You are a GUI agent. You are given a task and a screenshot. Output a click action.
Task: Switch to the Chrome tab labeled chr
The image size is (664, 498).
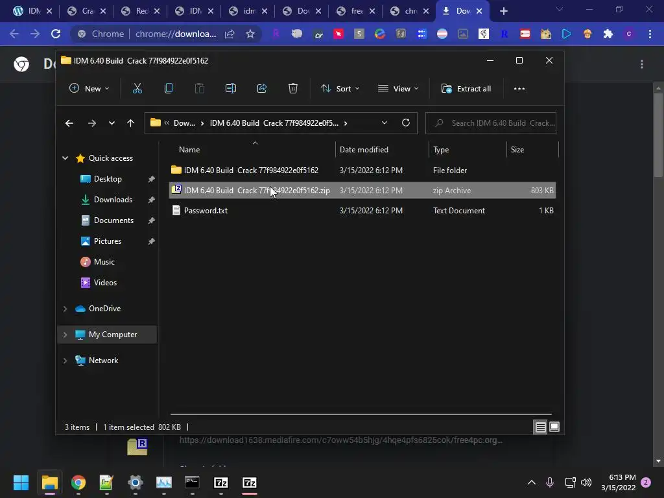point(410,11)
